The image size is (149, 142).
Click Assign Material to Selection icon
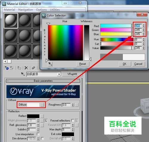coord(19,68)
